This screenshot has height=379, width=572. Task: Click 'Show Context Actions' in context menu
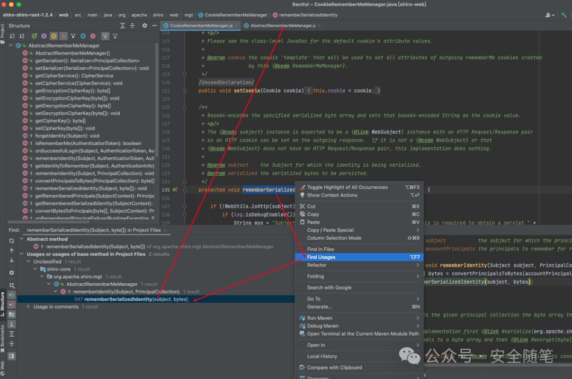(359, 195)
